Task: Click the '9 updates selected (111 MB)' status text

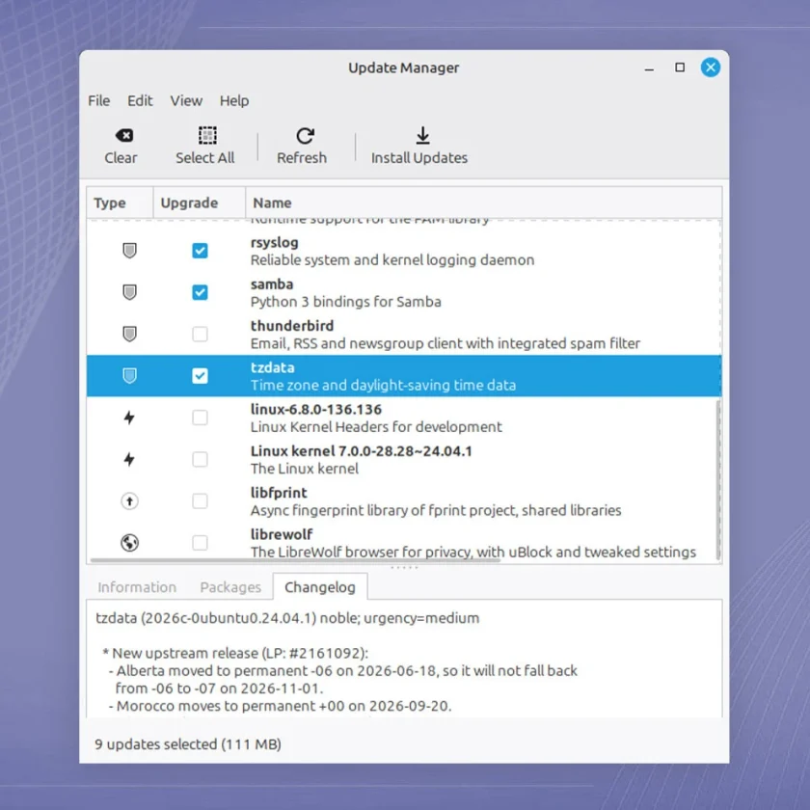Action: point(187,744)
